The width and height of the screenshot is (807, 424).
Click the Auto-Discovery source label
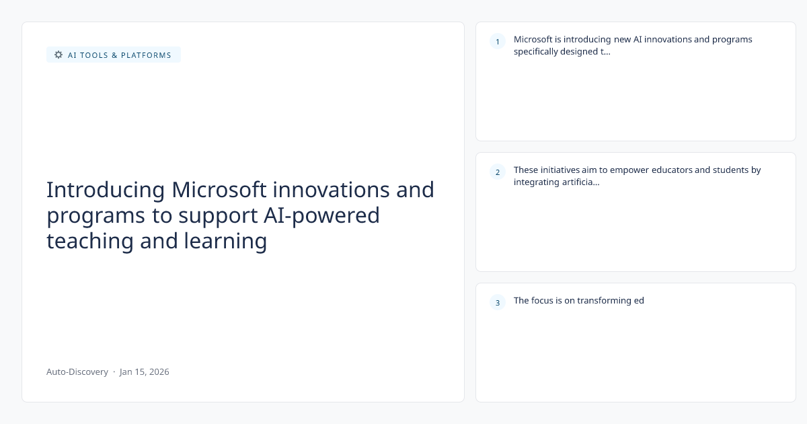point(77,372)
